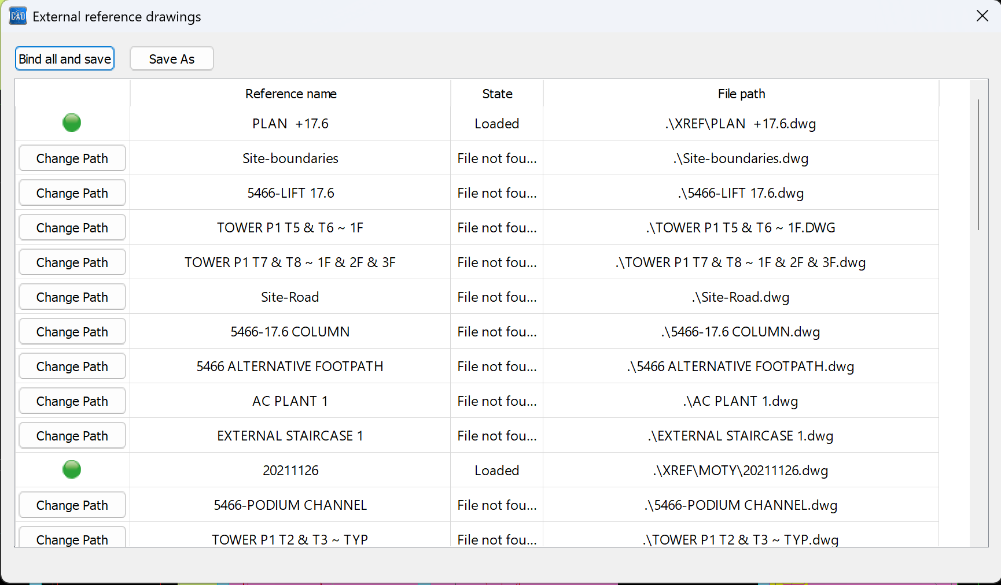Click the green loaded indicator for 20211126

(x=72, y=469)
